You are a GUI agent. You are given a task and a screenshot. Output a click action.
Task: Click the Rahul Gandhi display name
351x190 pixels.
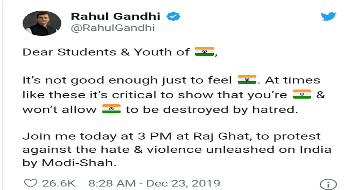pyautogui.click(x=116, y=16)
